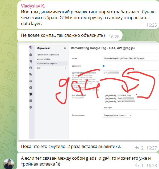The height and width of the screenshot is (169, 159).
Task: Open the shopping cart sidebar icon
Action: [x=31, y=61]
